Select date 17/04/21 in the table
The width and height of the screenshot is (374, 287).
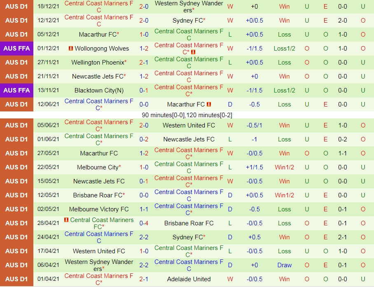pos(48,251)
